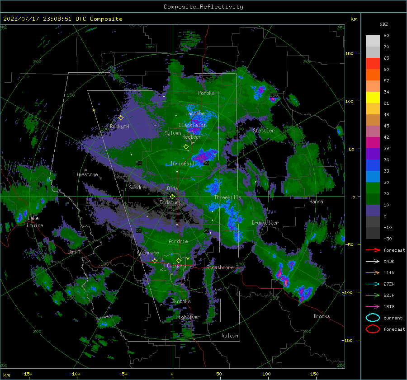Click the Sundre label
Screen dimensions: 407x380
[137, 187]
